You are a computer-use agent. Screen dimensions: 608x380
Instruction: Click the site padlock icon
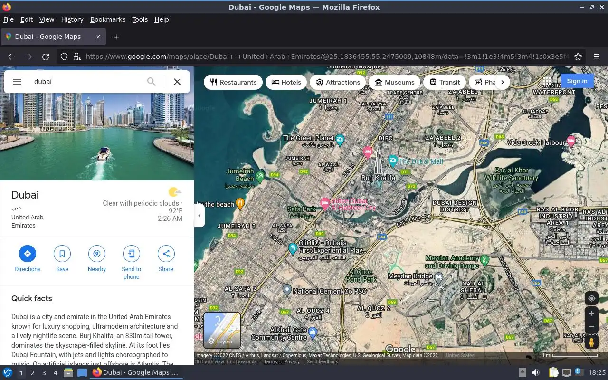click(x=77, y=57)
